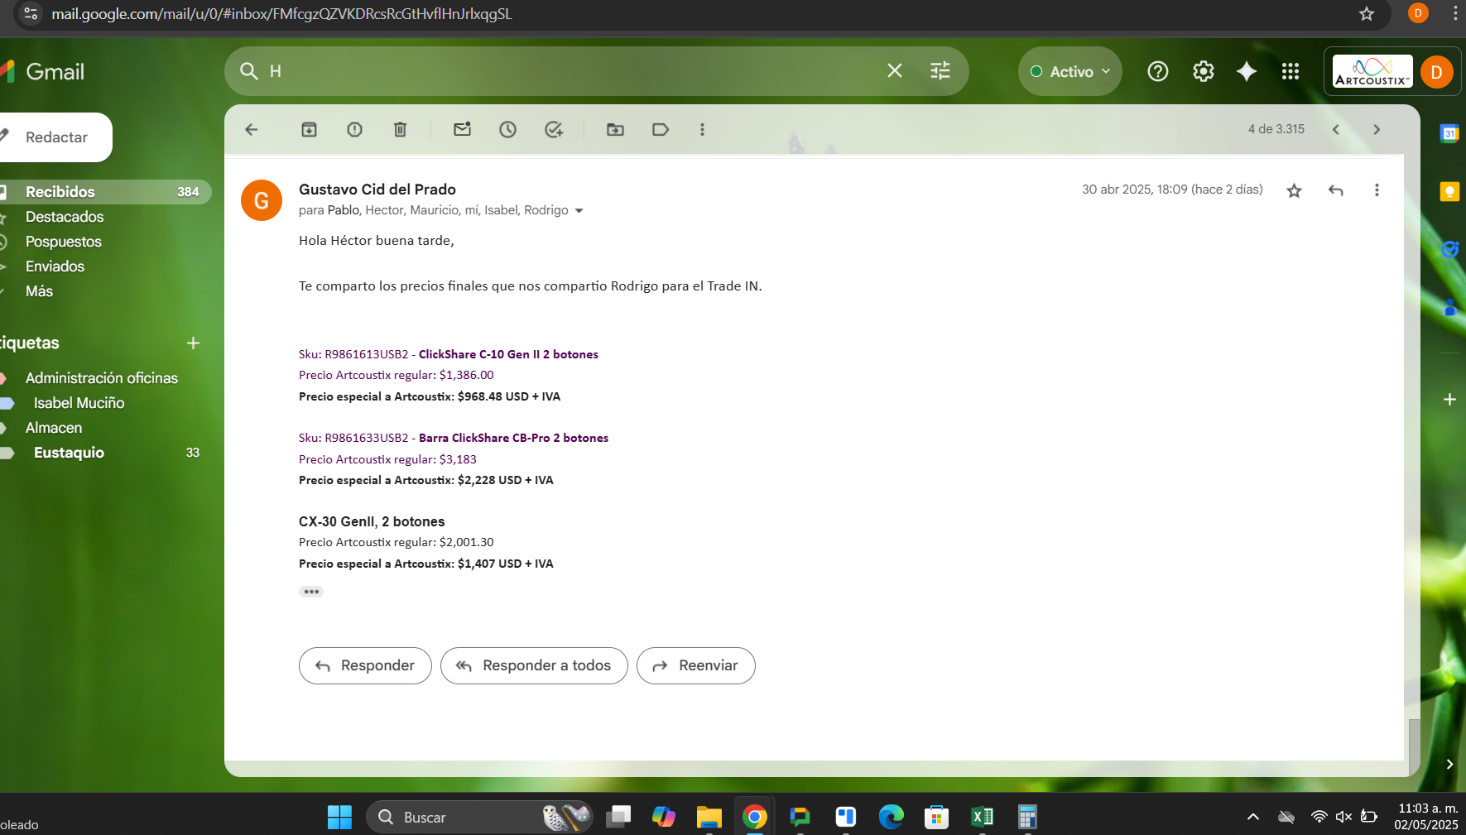Go back to inbox with back arrow
Screen dimensions: 1466x835
pos(252,129)
